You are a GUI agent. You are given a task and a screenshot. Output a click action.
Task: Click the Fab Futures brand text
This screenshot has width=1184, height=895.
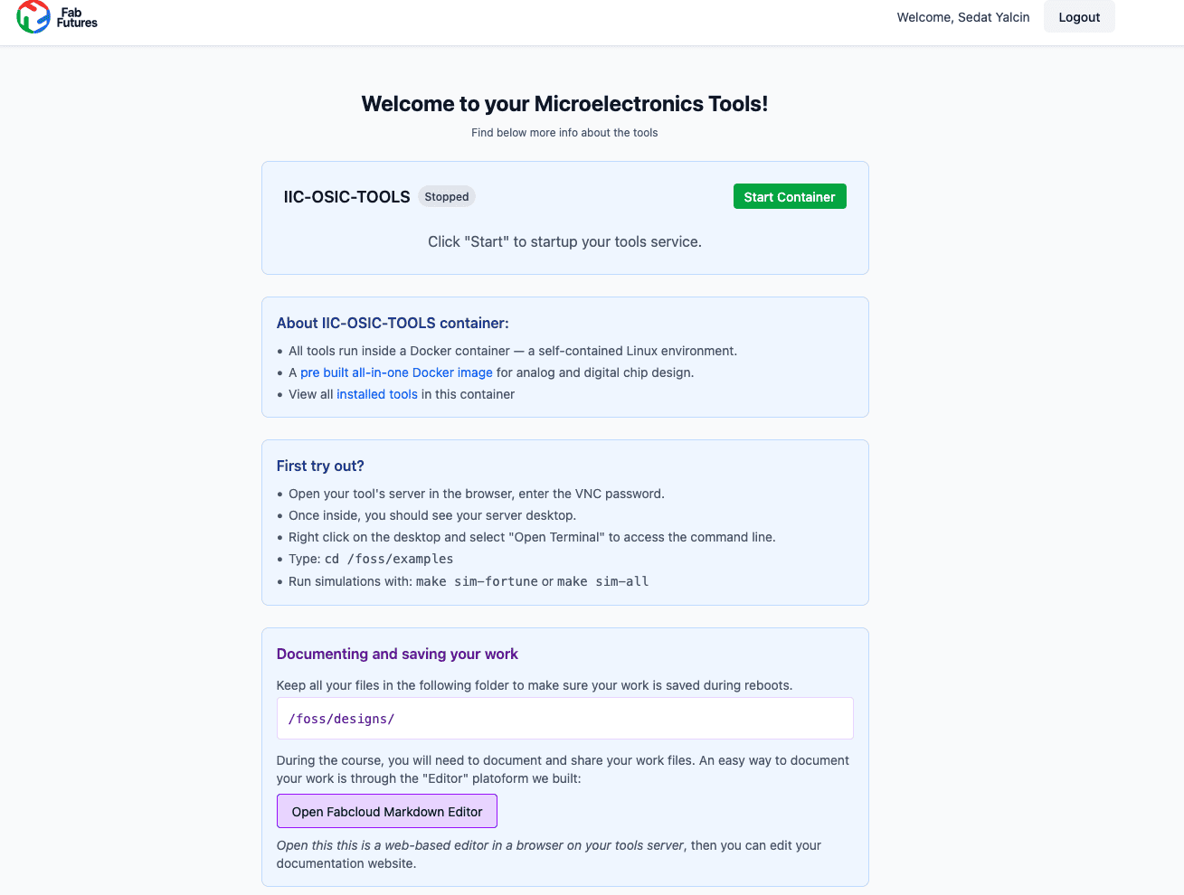[x=77, y=17]
